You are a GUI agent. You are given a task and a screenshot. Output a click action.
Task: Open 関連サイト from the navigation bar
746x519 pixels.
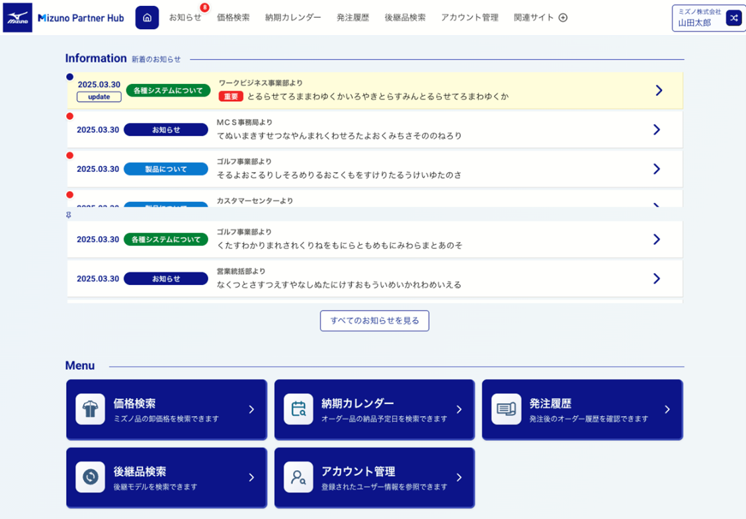click(x=534, y=18)
